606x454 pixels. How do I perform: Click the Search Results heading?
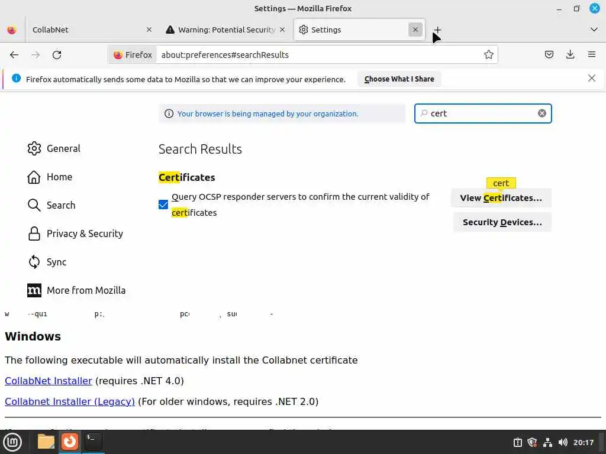[200, 149]
